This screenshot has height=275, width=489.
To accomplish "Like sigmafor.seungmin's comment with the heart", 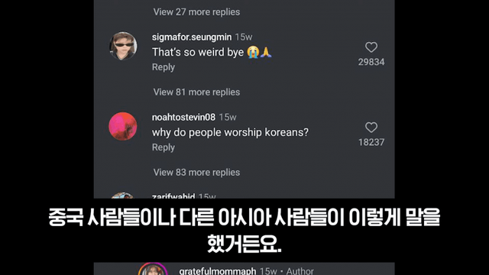I will pos(371,47).
